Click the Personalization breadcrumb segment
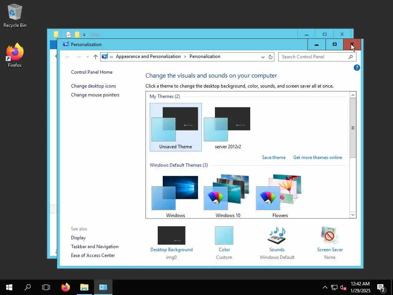The image size is (393, 295). pos(205,56)
